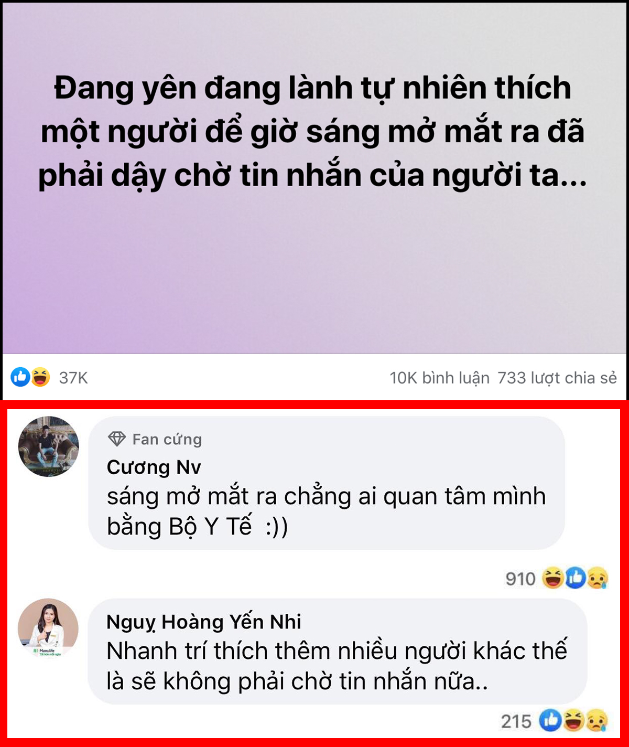Click the Fan cứng diamond badge icon

117,439
